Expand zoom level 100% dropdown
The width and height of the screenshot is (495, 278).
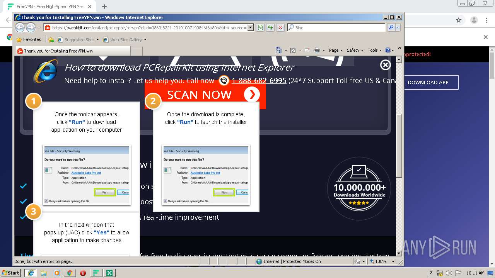pyautogui.click(x=393, y=261)
